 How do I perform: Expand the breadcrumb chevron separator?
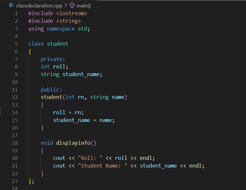pos(66,5)
